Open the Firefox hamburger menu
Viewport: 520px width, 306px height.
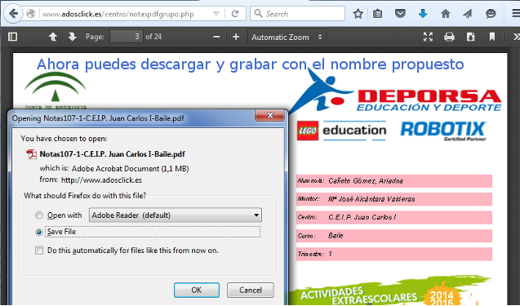coord(515,14)
